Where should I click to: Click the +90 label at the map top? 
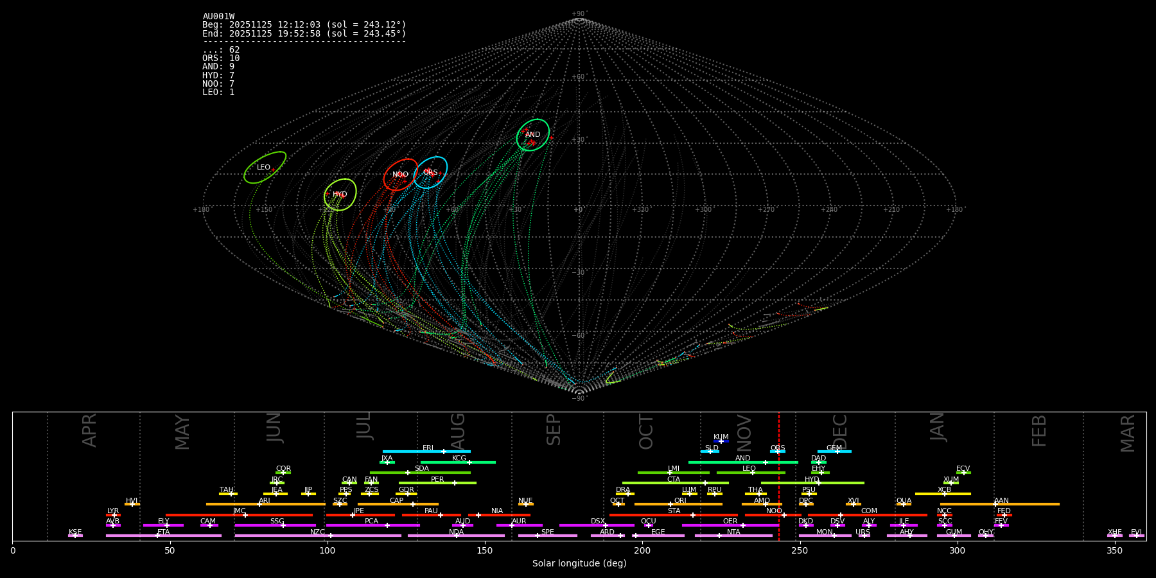[x=579, y=14]
